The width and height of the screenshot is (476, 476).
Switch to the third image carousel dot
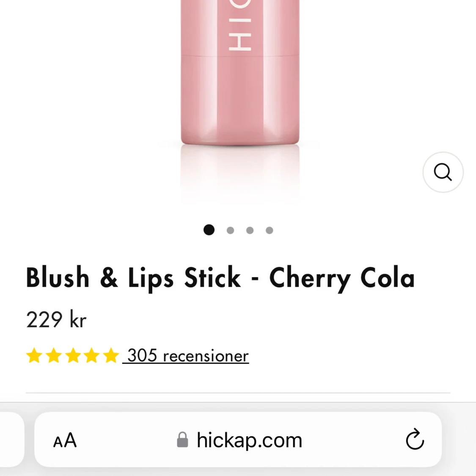click(250, 231)
